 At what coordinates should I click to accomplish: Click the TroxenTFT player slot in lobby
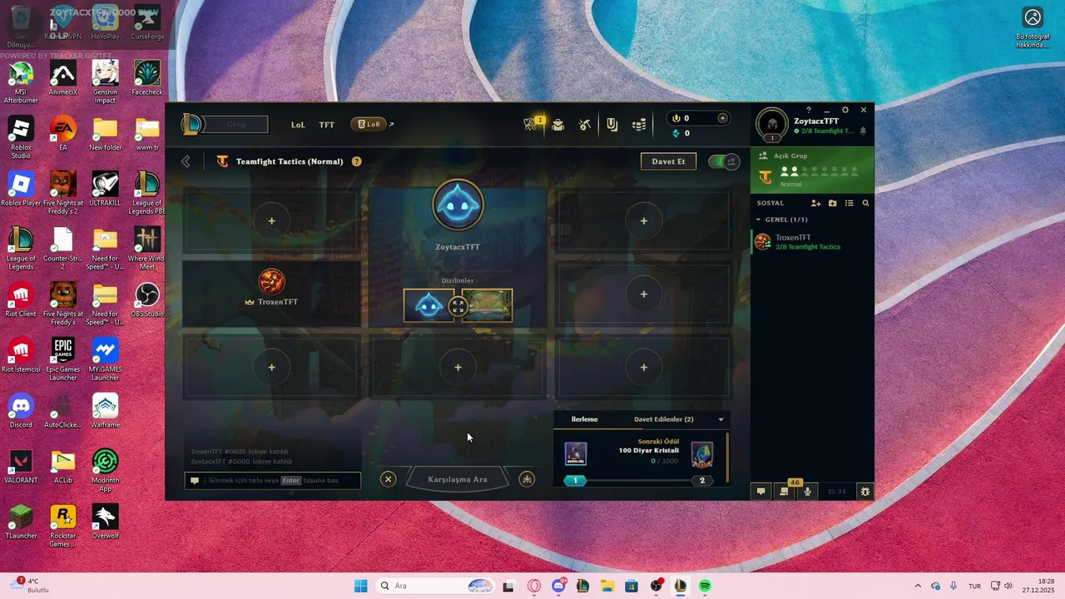[272, 294]
